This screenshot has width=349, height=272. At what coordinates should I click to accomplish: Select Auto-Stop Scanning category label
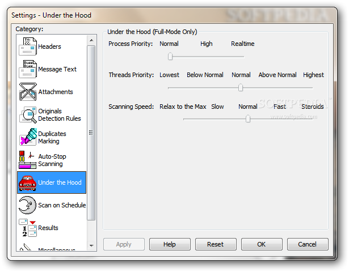click(x=52, y=160)
